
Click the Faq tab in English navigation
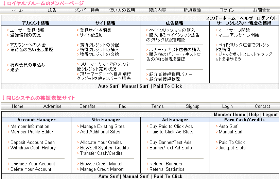coord(122,106)
